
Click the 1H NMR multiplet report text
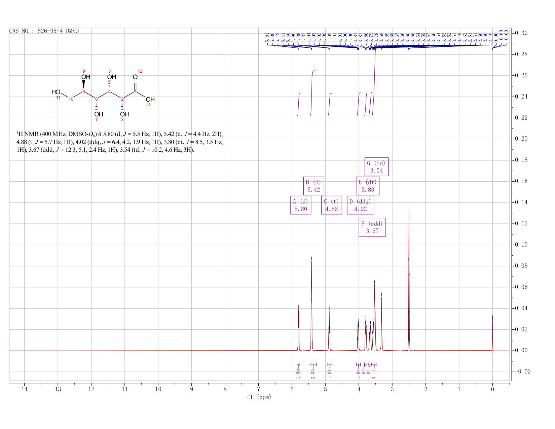[119, 142]
